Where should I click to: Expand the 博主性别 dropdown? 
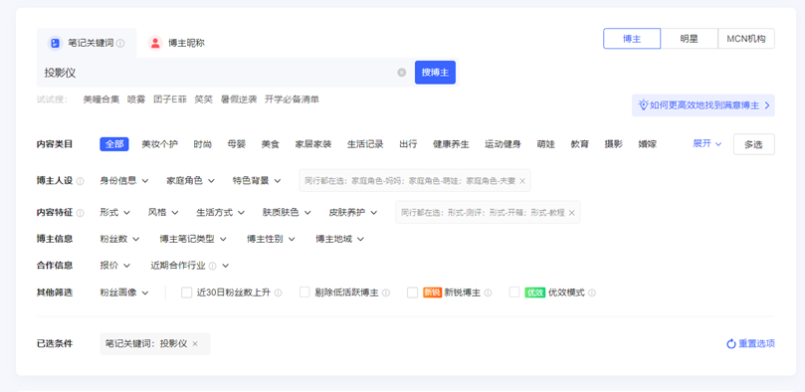(x=271, y=239)
